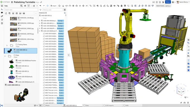Expand the 4464-100-000(UP) instance

(x=40, y=28)
